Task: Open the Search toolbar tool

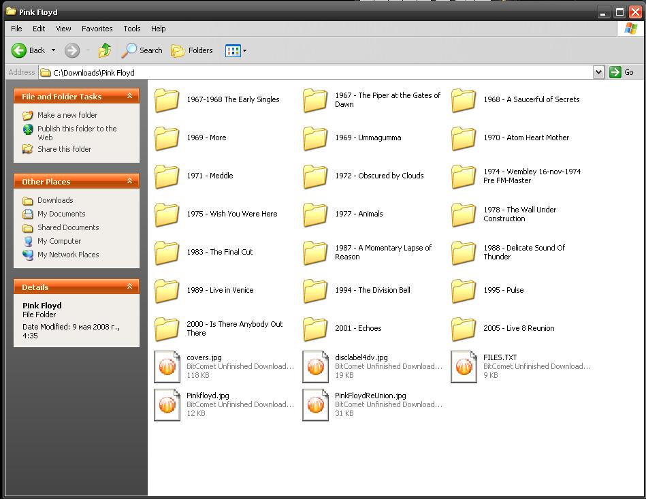Action: 142,50
